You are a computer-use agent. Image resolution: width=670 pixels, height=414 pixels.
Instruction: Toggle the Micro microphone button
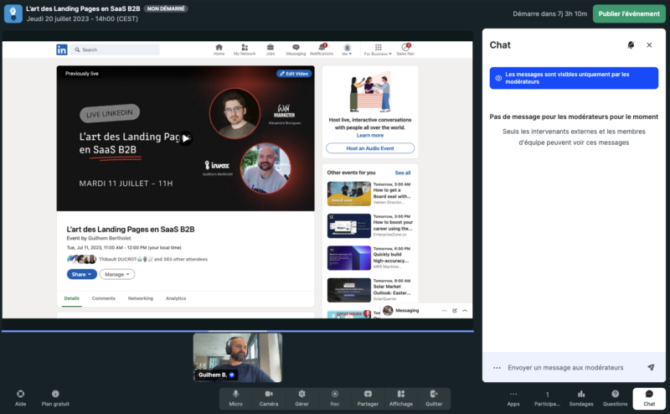(235, 398)
